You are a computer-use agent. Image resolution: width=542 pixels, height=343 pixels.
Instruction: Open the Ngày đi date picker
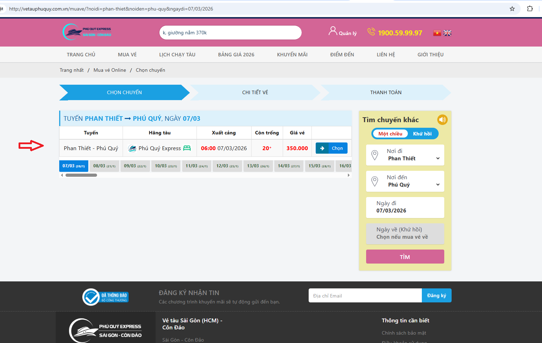point(405,207)
